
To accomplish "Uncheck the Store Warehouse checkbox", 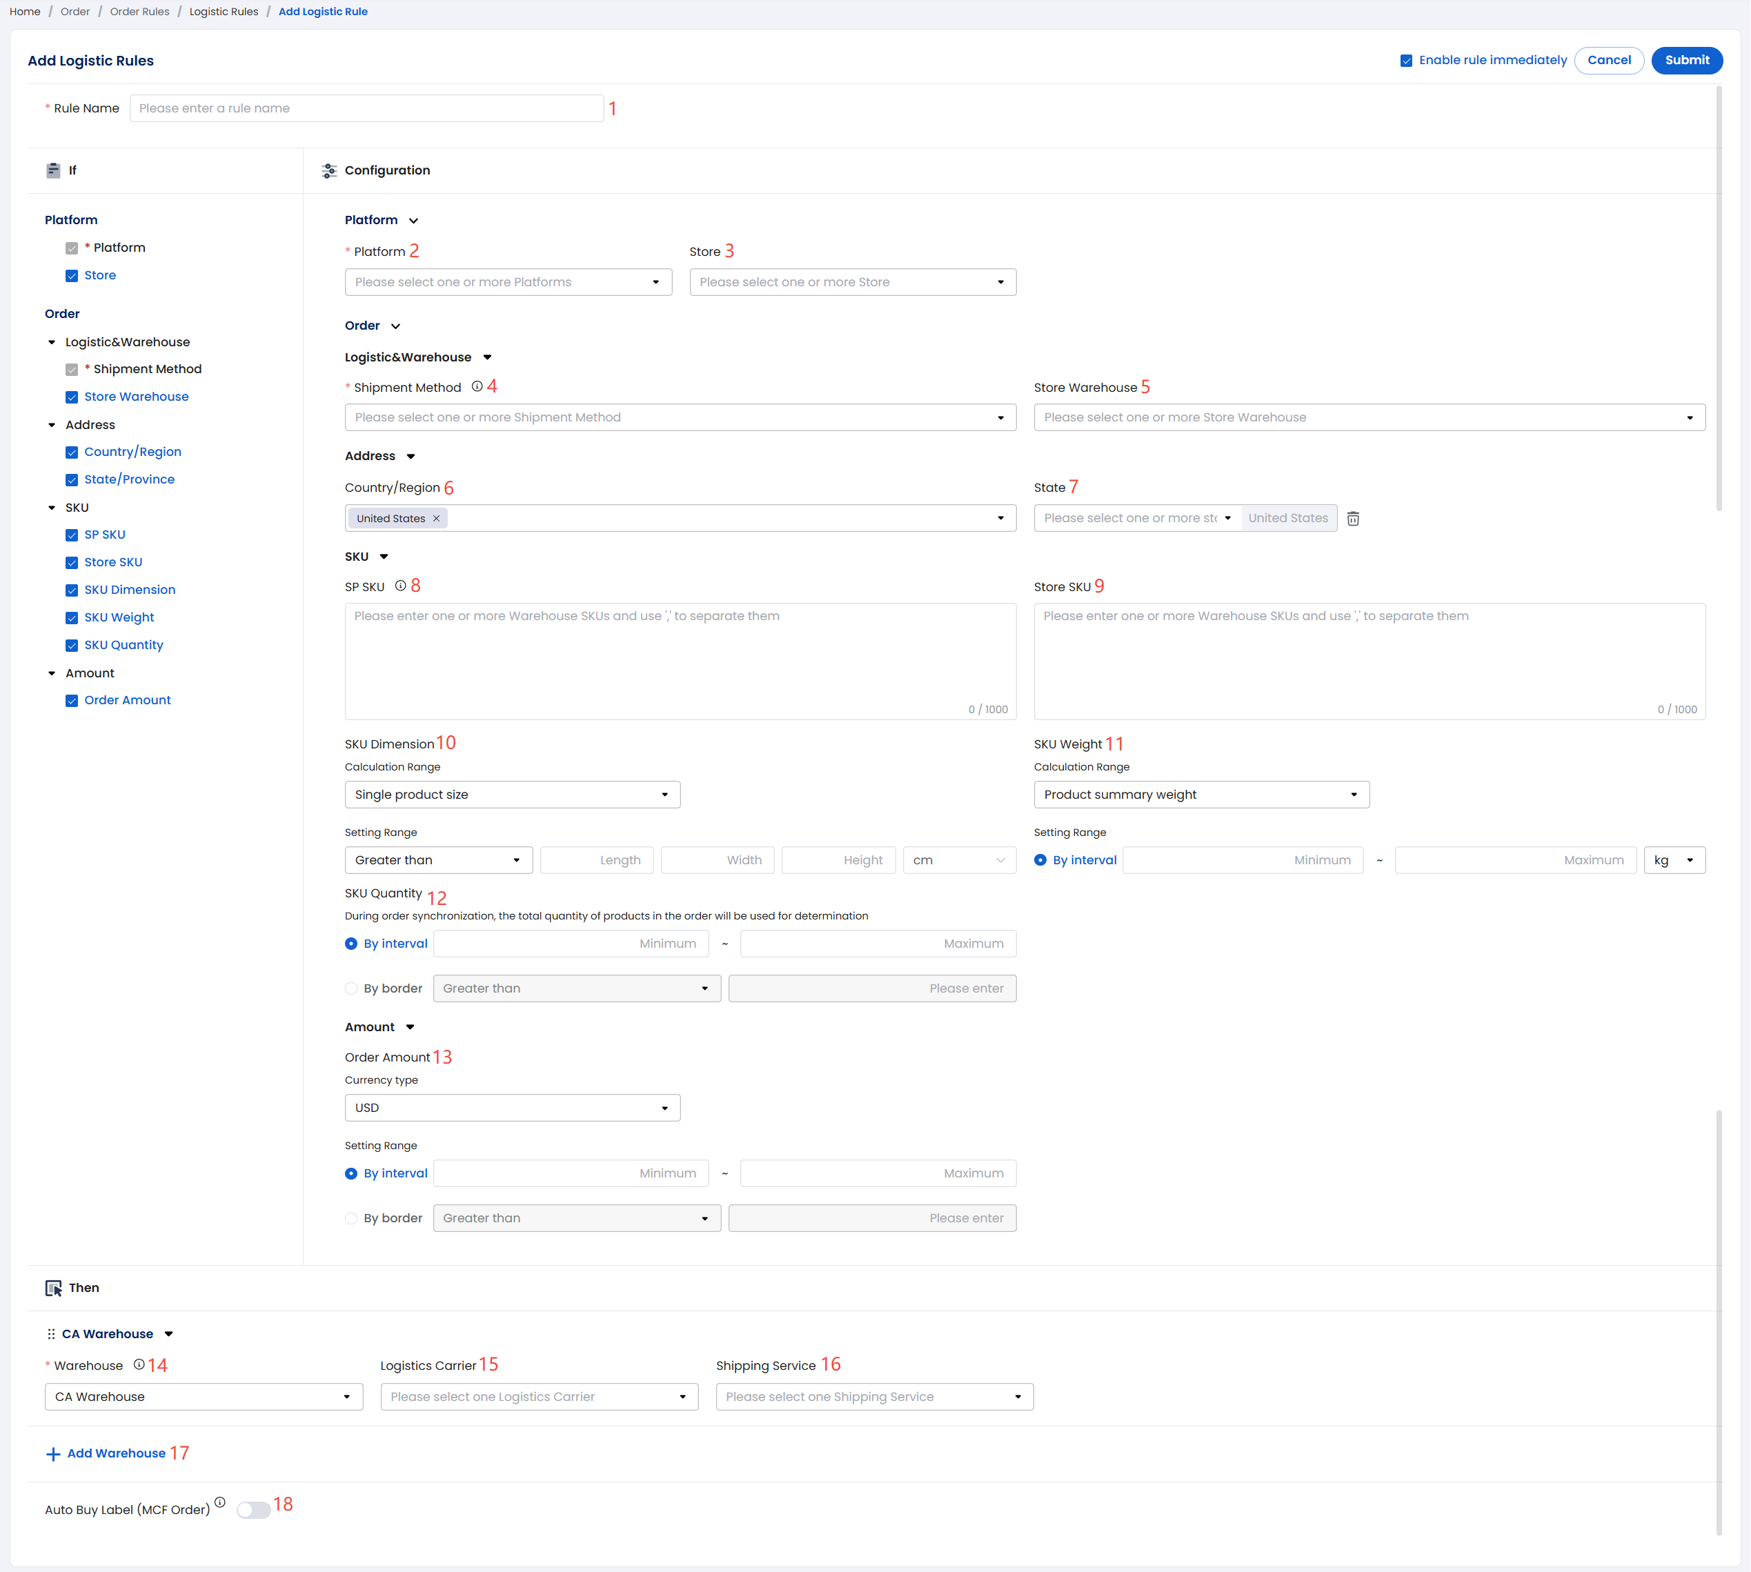I will (72, 397).
